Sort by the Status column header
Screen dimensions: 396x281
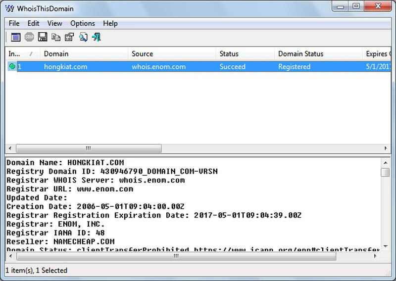245,54
